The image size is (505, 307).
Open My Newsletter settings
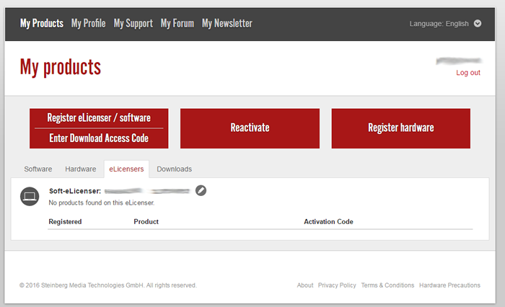227,23
